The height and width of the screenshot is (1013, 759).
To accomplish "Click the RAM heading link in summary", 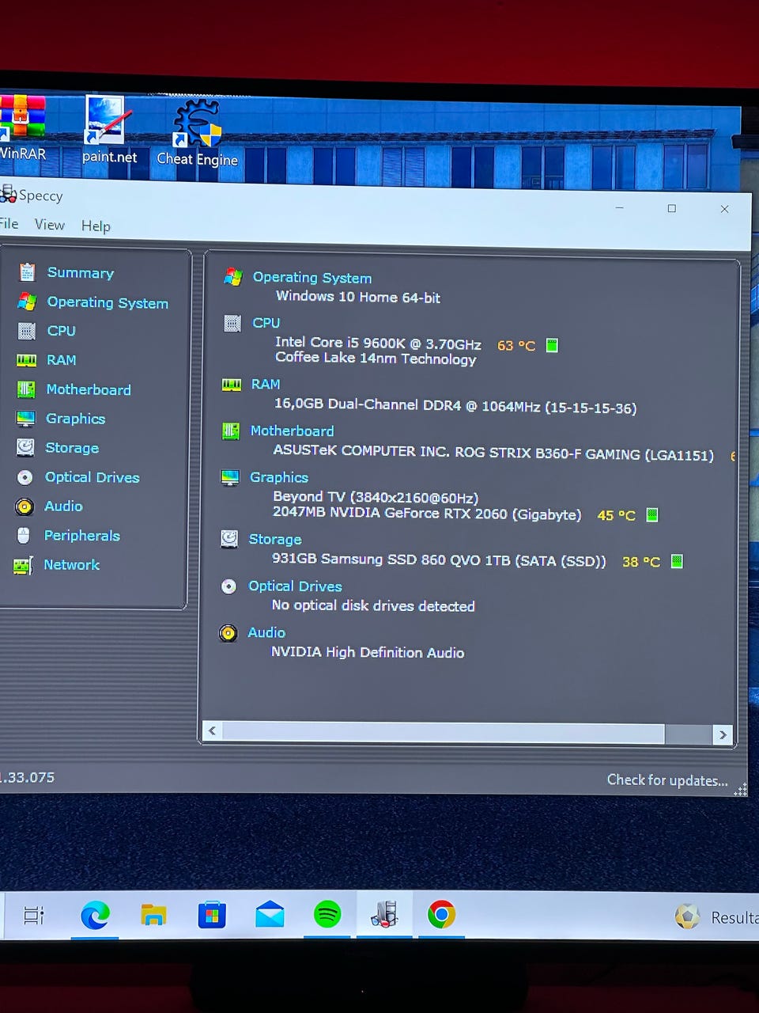I will tap(266, 385).
